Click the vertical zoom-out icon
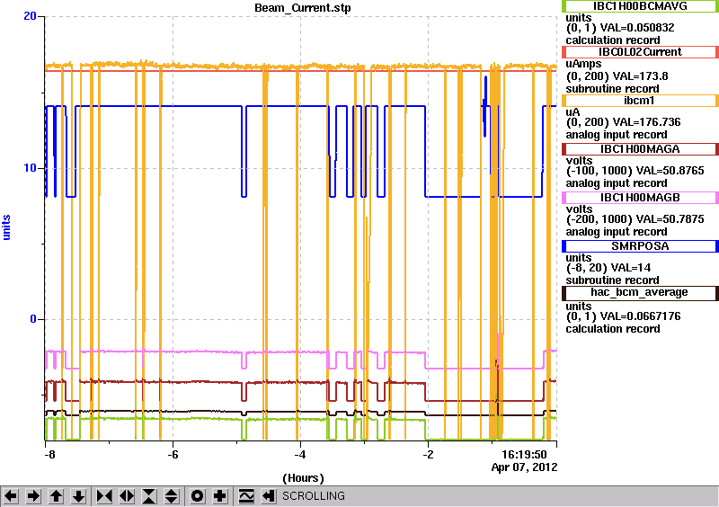The width and height of the screenshot is (719, 507). (172, 496)
